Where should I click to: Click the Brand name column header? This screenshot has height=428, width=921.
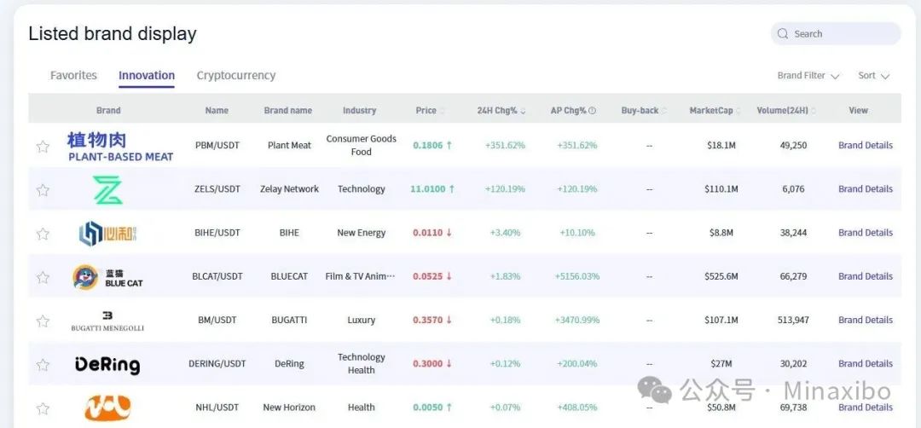point(288,110)
